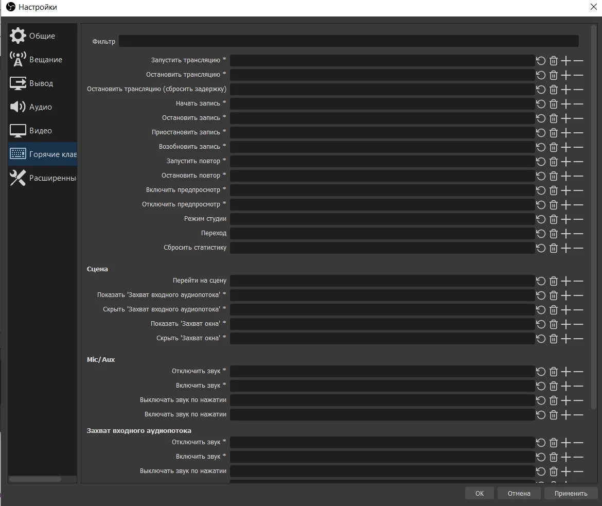
Task: Click the reset icon for 'Запустить трансляцию'
Action: coord(541,61)
